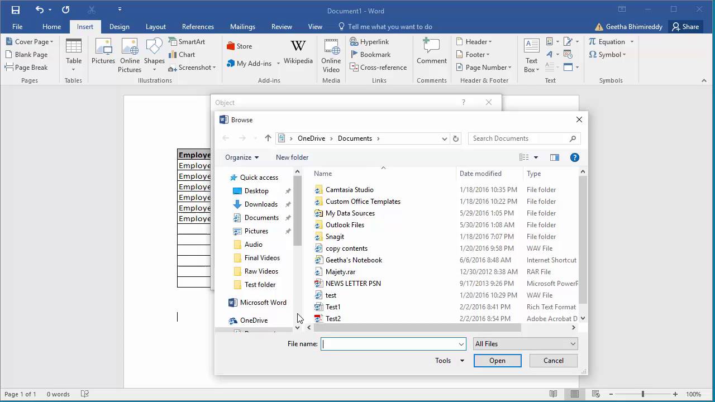Click the Open button in Browse dialog
The width and height of the screenshot is (715, 402).
[x=497, y=361]
